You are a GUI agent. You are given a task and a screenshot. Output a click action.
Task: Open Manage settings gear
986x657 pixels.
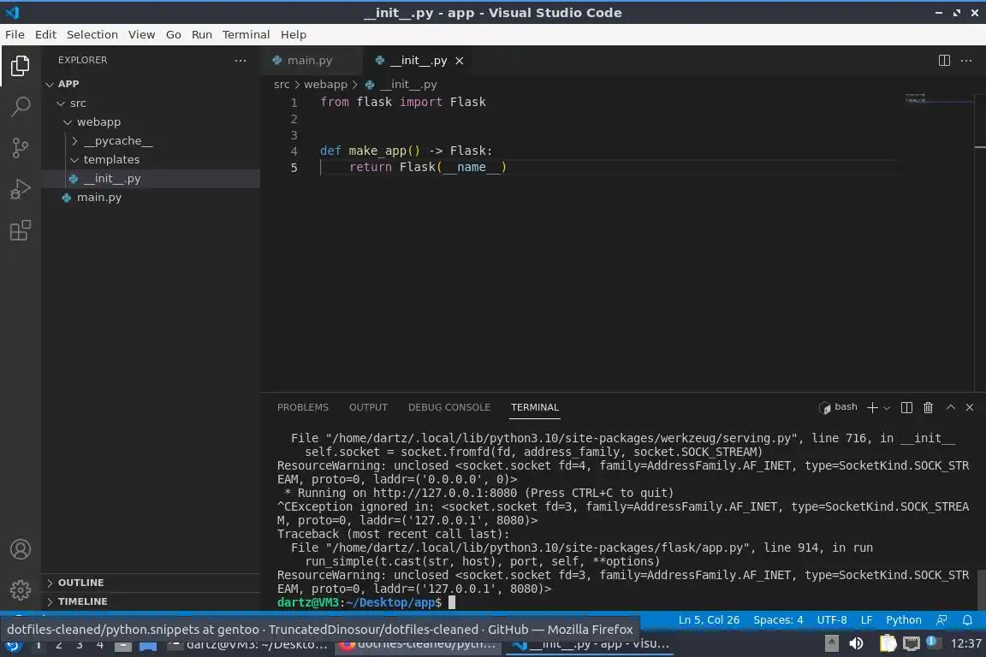(x=21, y=590)
